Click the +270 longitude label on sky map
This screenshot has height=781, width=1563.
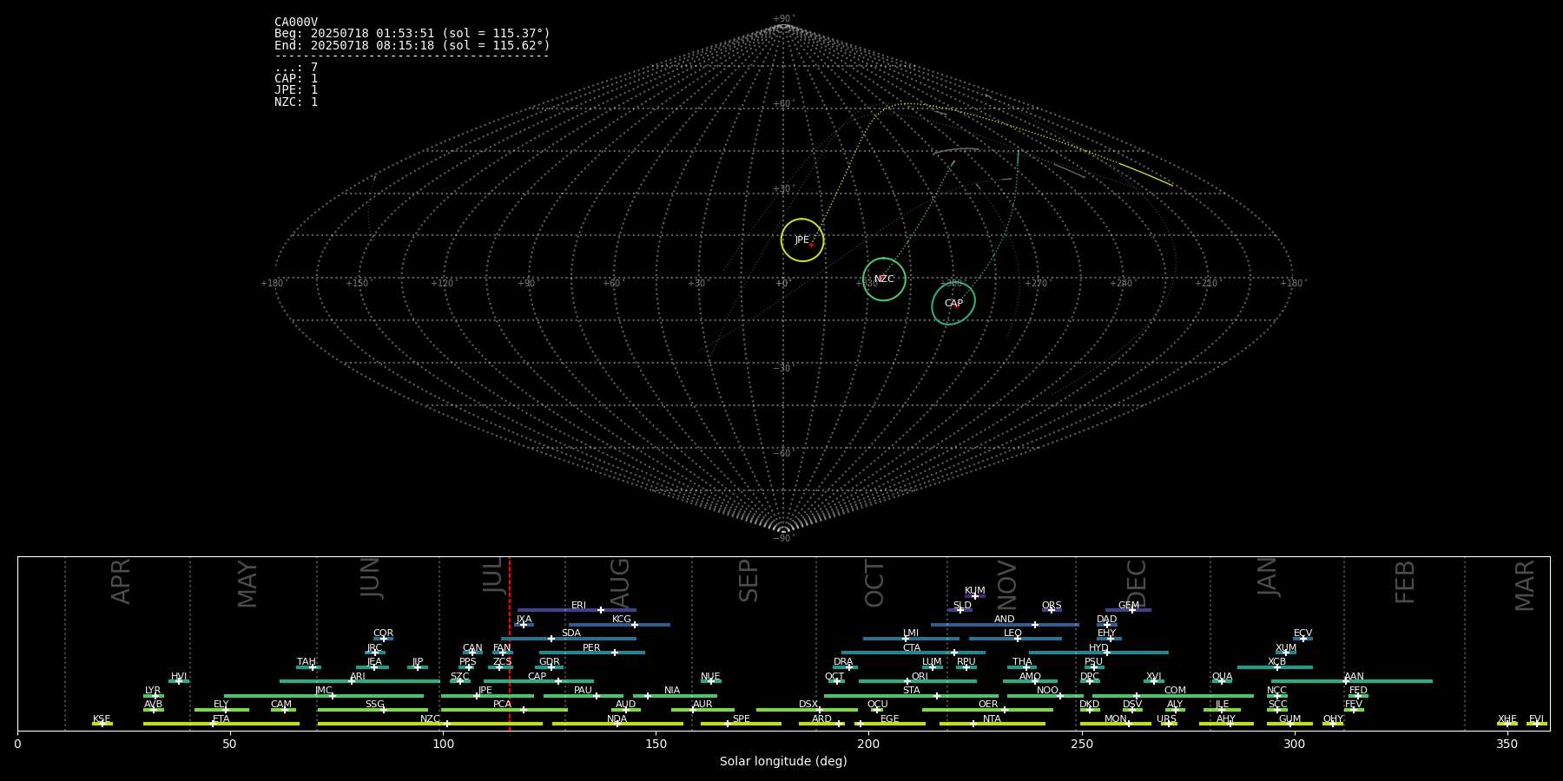tap(1036, 284)
